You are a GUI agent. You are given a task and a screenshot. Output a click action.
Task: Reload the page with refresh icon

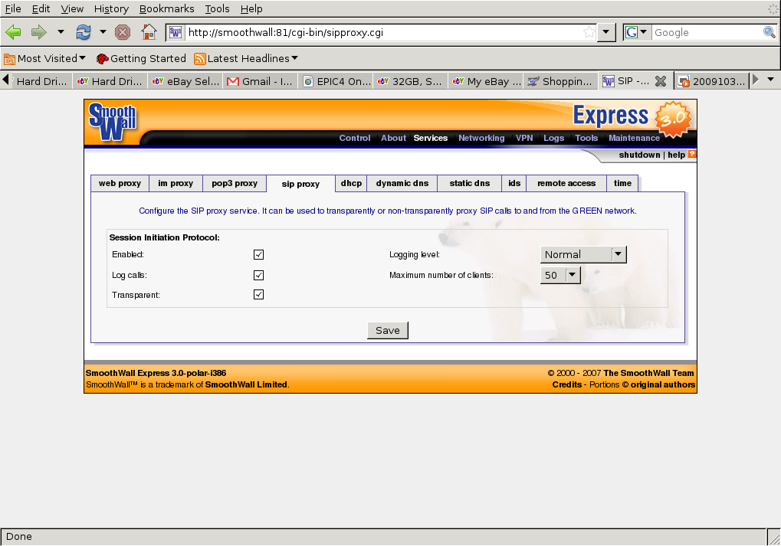pyautogui.click(x=83, y=32)
